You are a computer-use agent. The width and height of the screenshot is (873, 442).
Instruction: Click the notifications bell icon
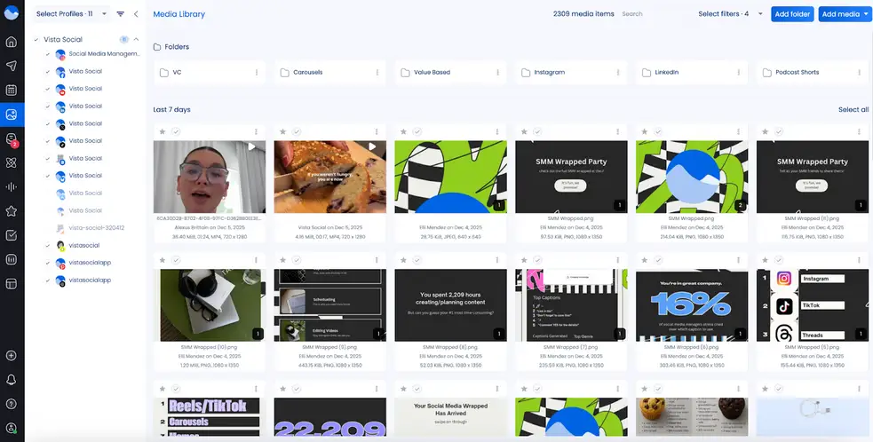tap(12, 380)
